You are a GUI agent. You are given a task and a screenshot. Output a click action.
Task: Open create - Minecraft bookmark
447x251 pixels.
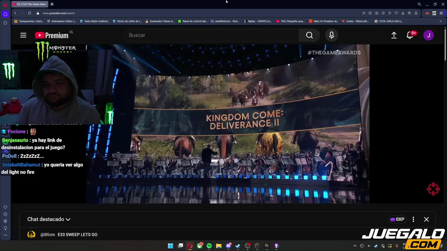[x=355, y=21]
